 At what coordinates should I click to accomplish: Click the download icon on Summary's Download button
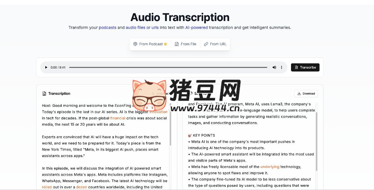click(x=299, y=93)
